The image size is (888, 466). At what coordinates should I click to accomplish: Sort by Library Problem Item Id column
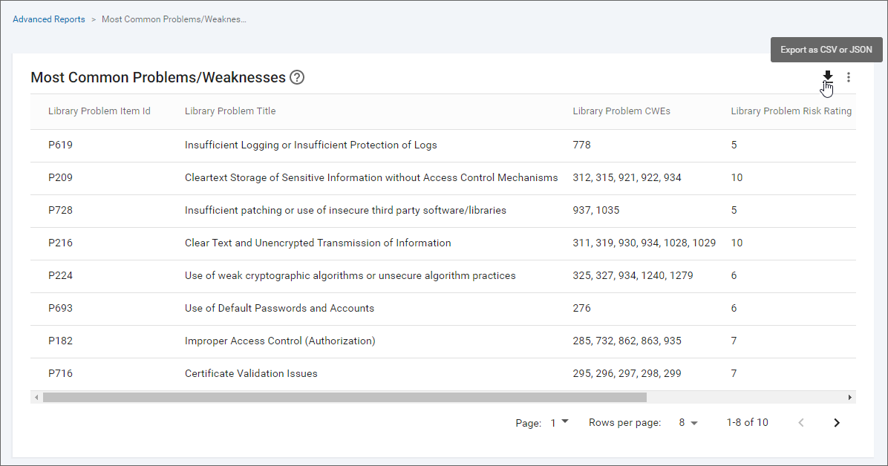[x=99, y=111]
